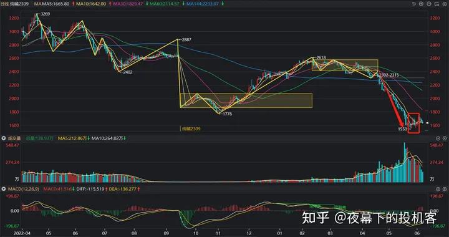Click the 2618 peak price label

(321, 58)
